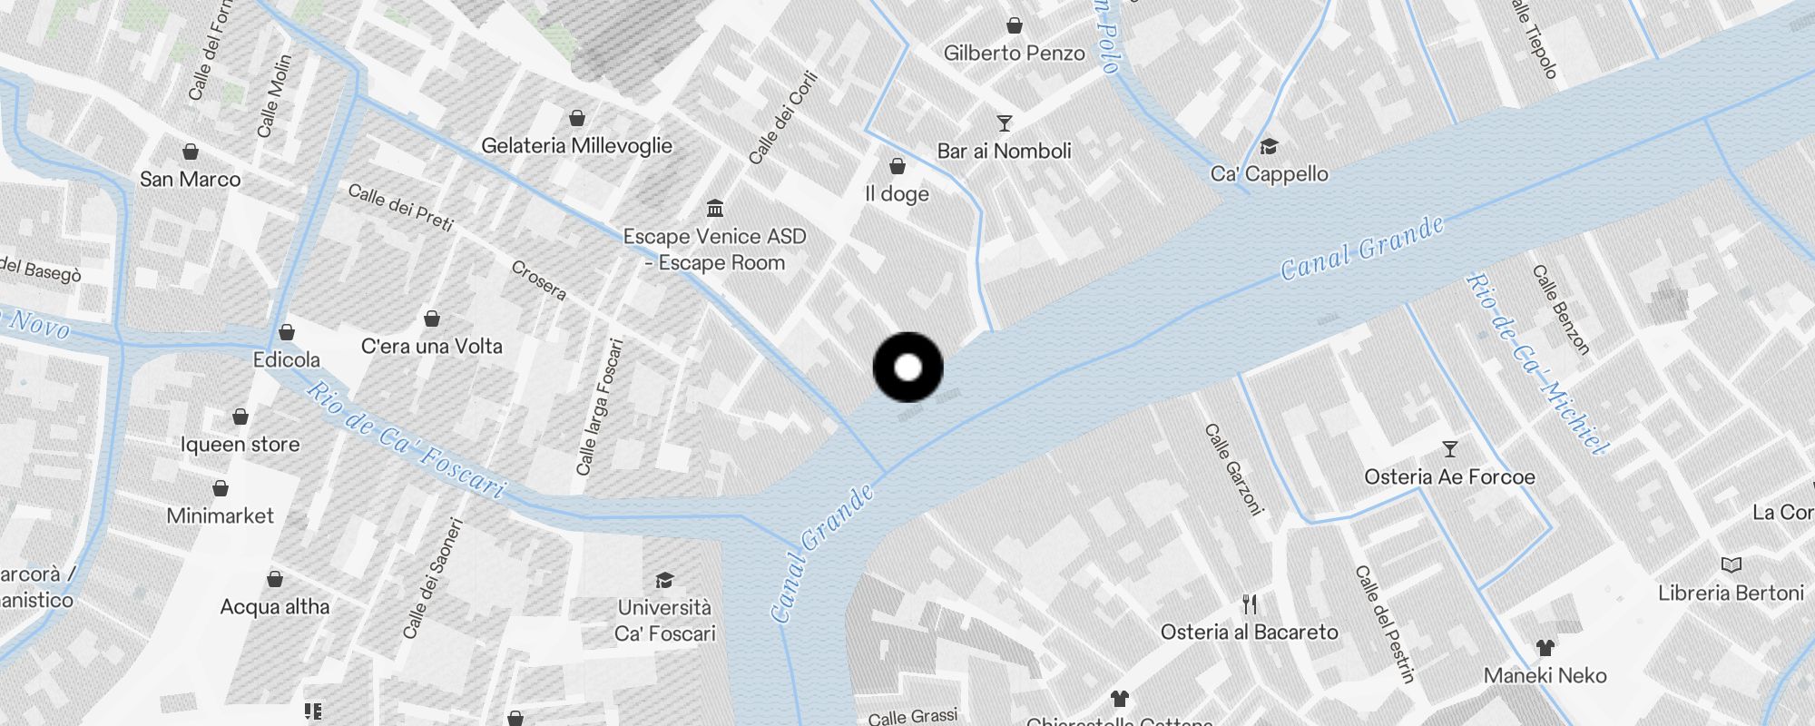Select the Acqua altha shop icon
Viewport: 1815px width, 726px height.
click(x=275, y=579)
